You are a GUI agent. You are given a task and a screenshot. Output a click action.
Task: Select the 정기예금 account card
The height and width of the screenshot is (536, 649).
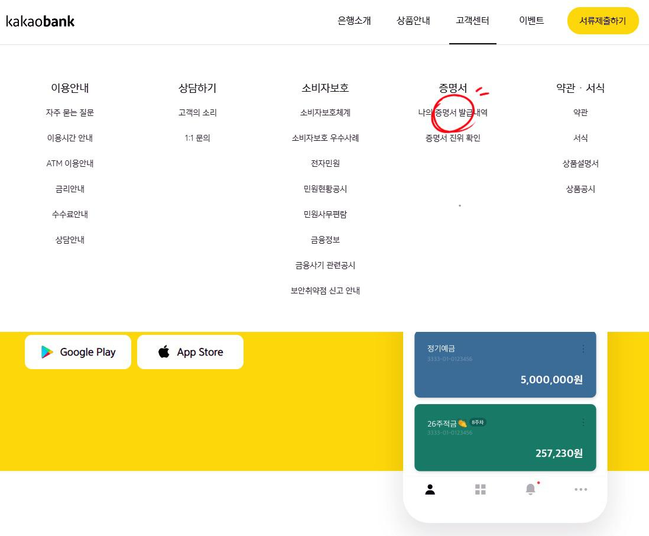click(x=505, y=364)
